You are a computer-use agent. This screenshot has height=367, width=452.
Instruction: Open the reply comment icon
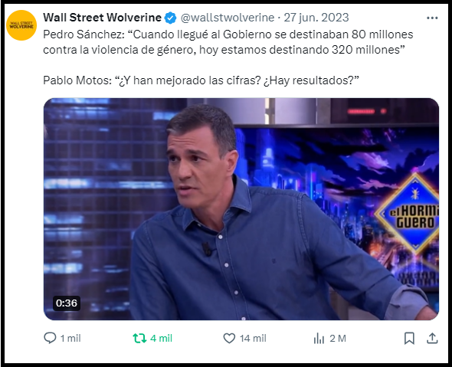(x=50, y=338)
